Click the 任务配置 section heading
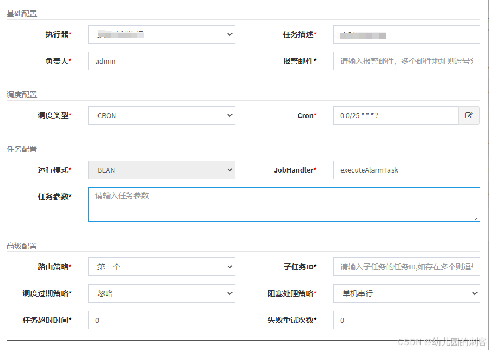 22,149
